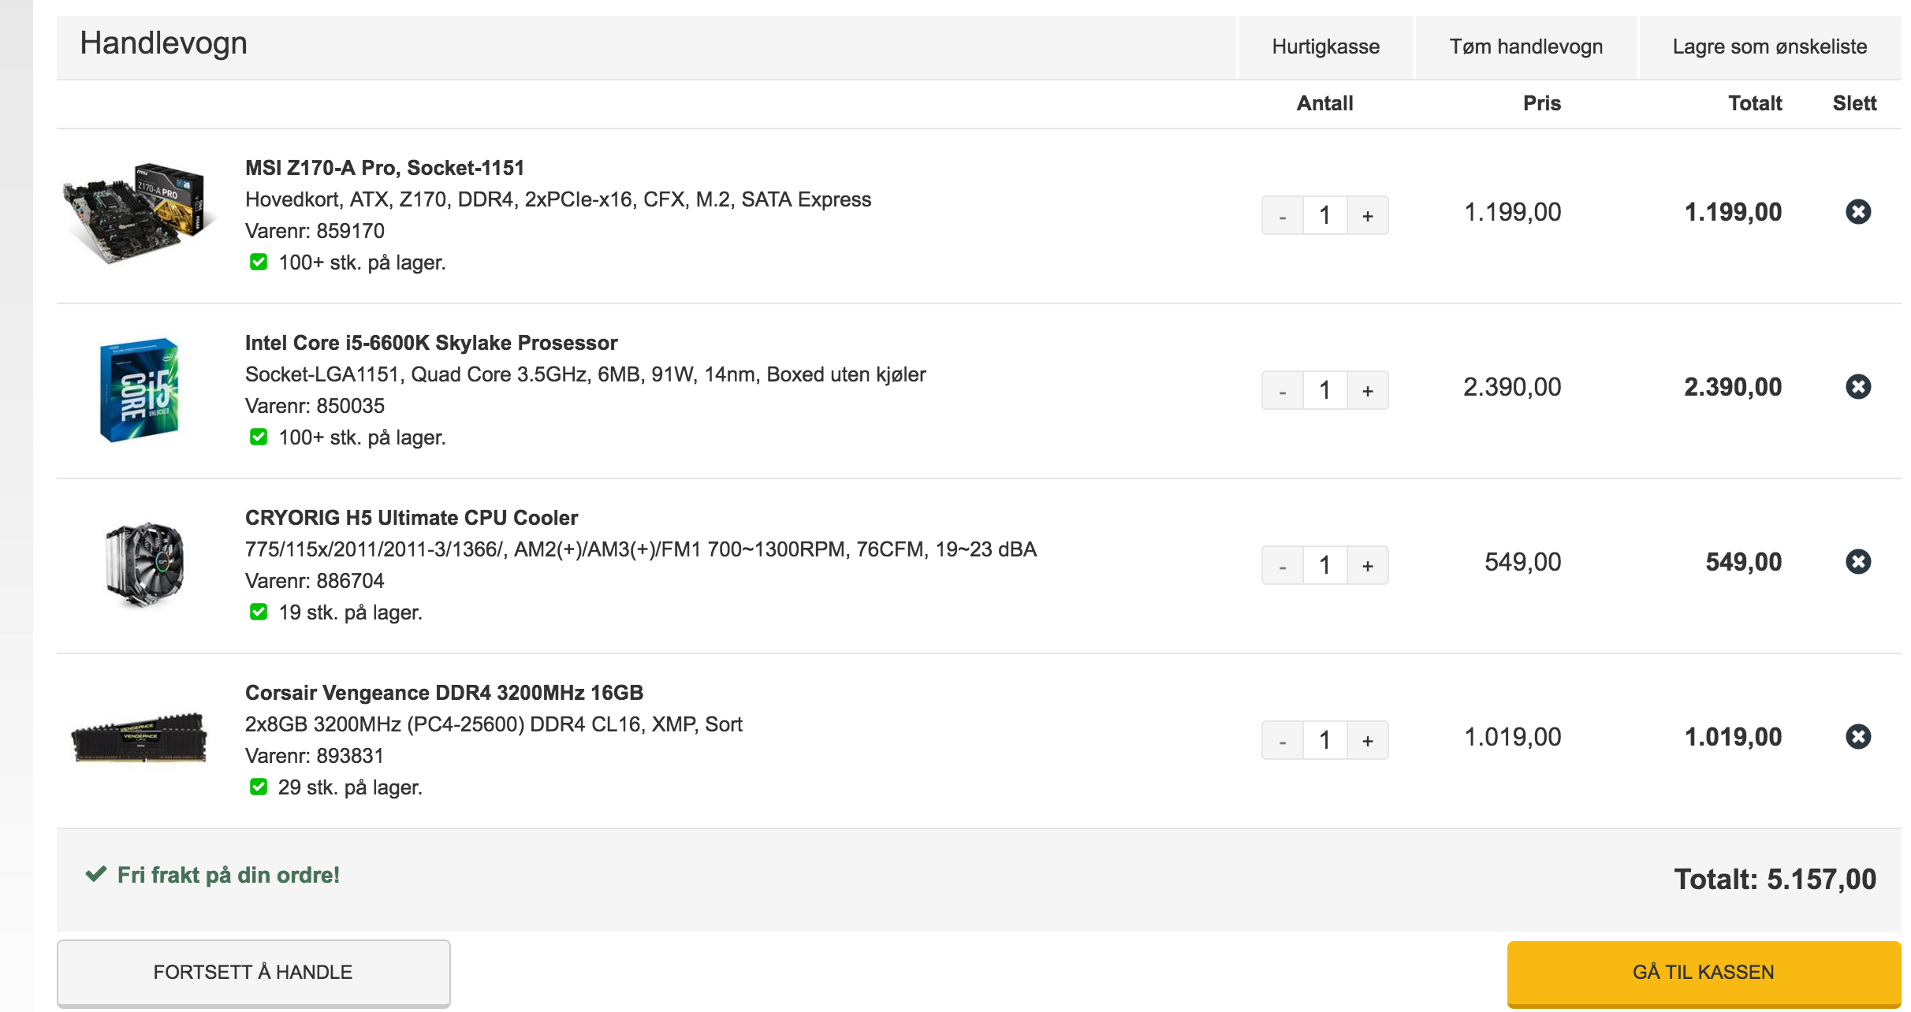Image resolution: width=1911 pixels, height=1012 pixels.
Task: Click Totalt: 5.157,00 amount
Action: pos(1775,879)
